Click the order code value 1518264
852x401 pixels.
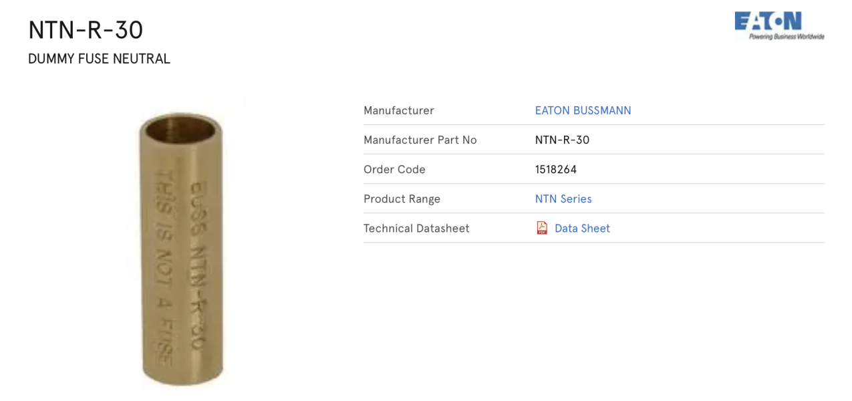tap(555, 169)
